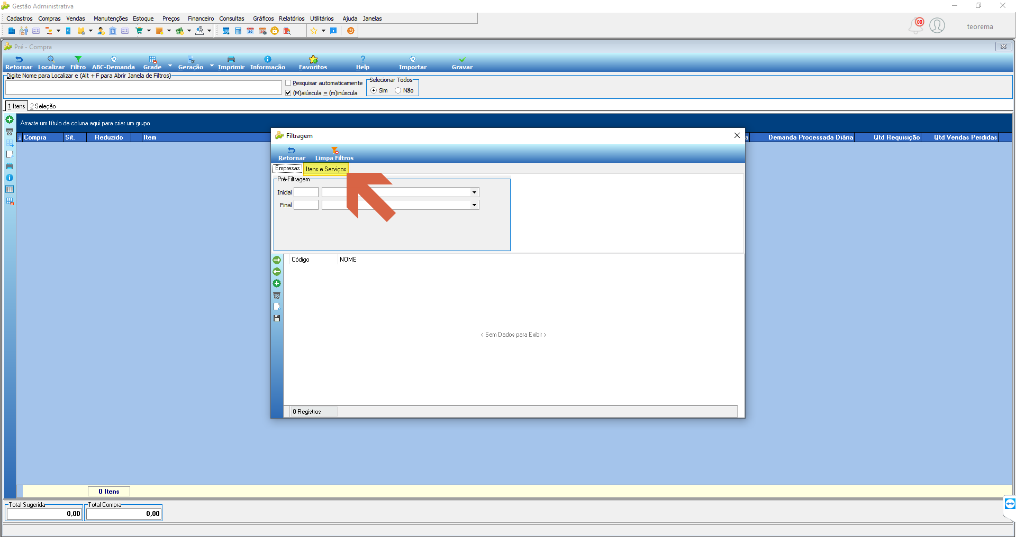The image size is (1016, 537).
Task: Open the Cadastros menu
Action: point(20,18)
